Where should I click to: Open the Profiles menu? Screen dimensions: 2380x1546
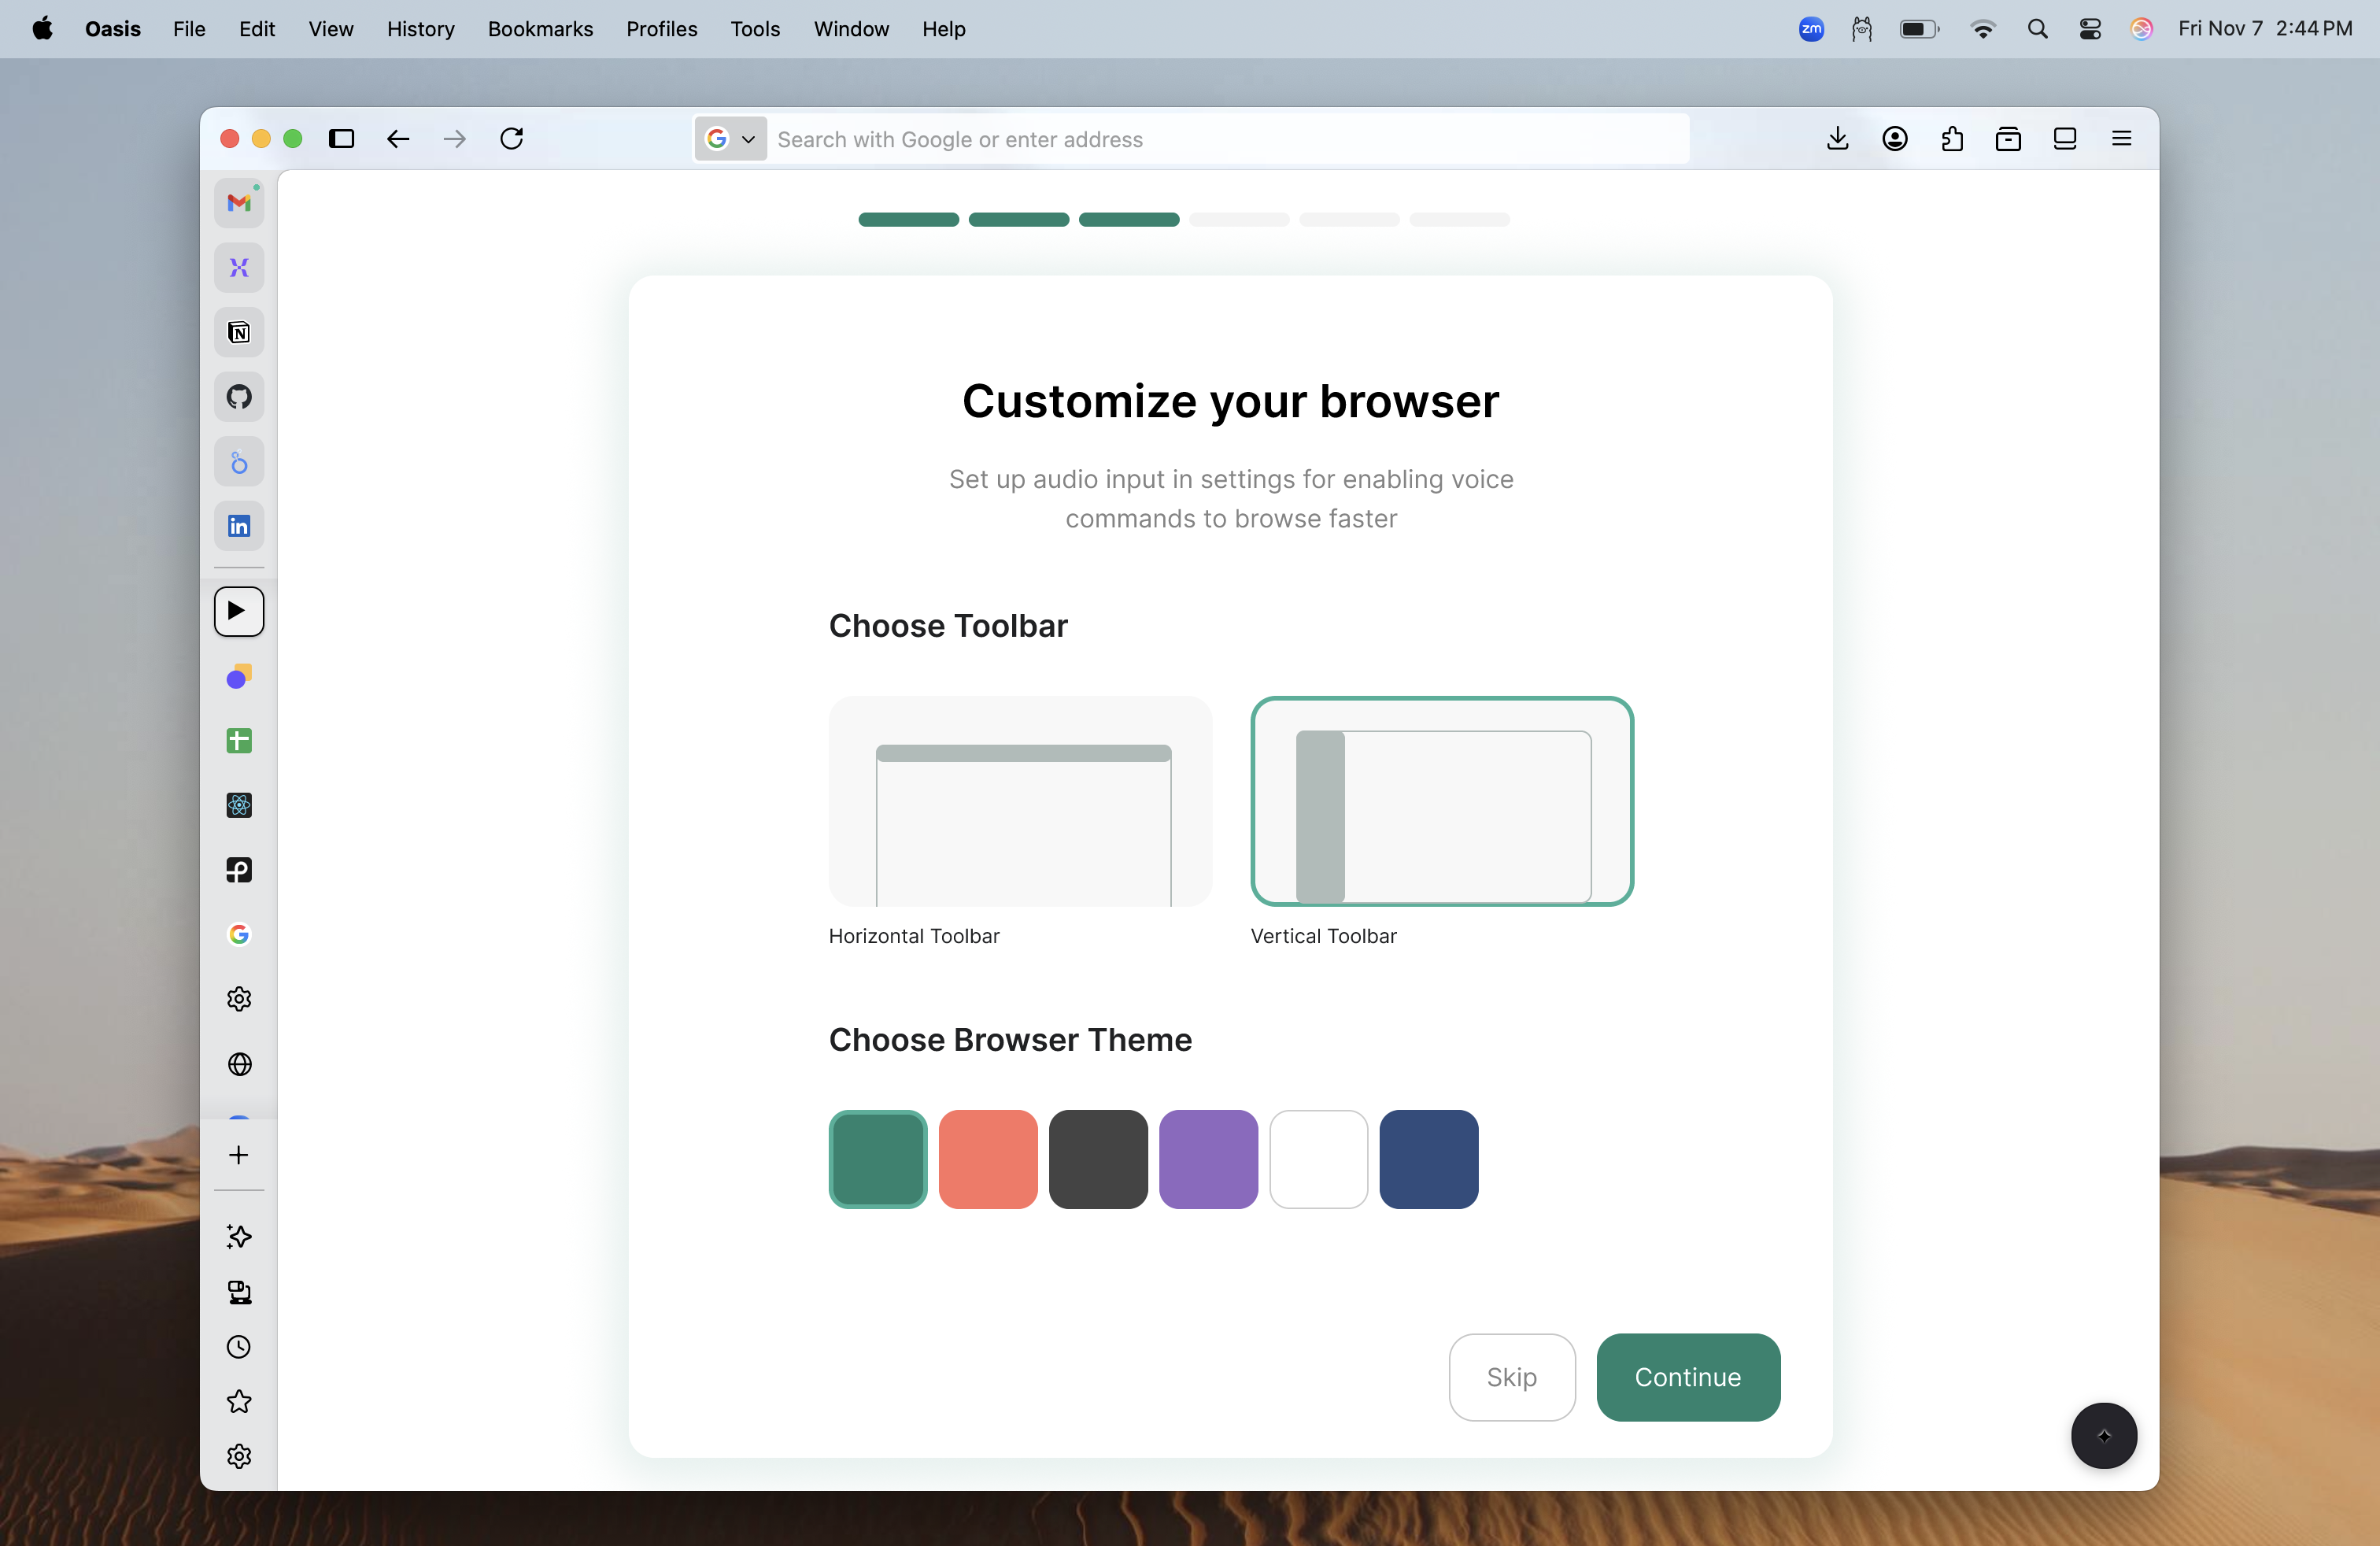661,29
